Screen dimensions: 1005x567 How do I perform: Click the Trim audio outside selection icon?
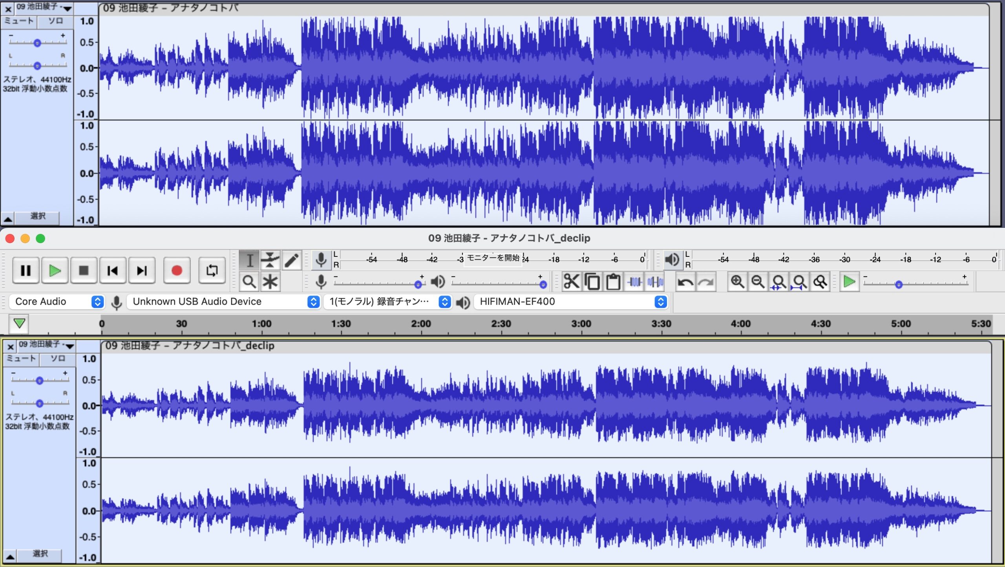click(634, 282)
